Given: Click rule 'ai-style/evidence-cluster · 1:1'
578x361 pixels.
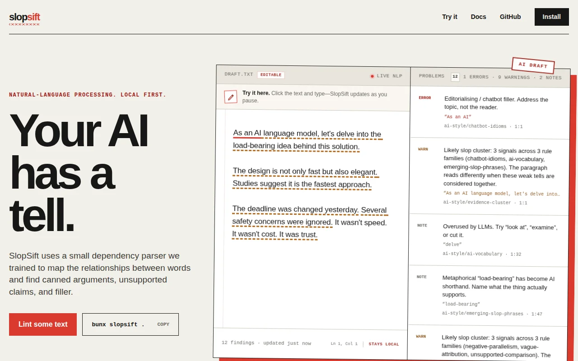Looking at the screenshot, I should pos(485,203).
